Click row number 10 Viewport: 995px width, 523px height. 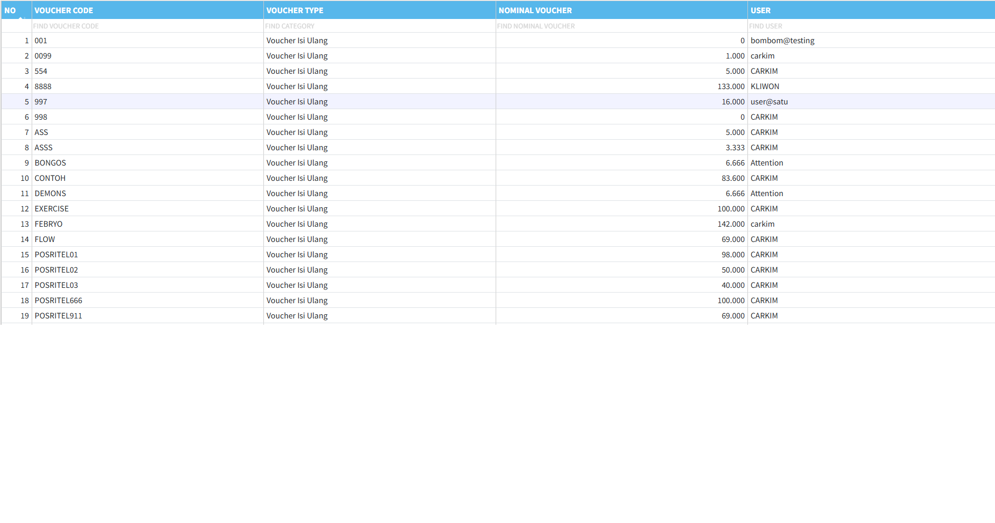25,178
